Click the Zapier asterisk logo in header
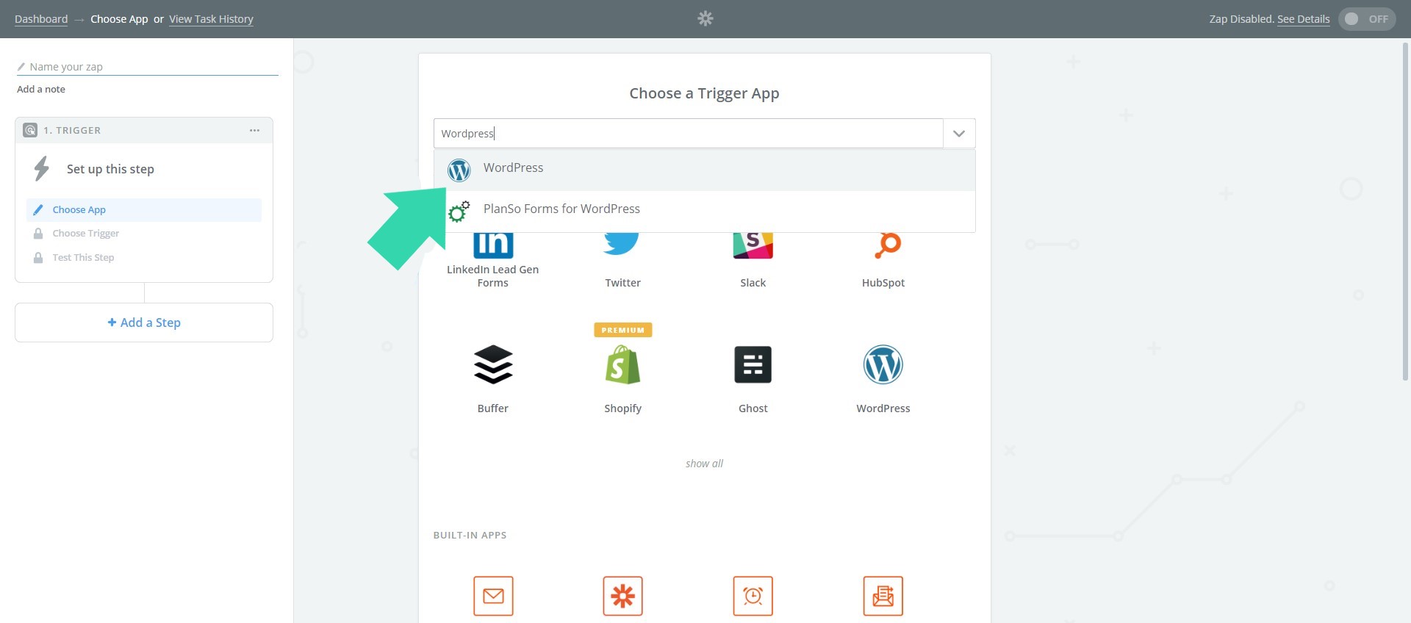 (705, 18)
